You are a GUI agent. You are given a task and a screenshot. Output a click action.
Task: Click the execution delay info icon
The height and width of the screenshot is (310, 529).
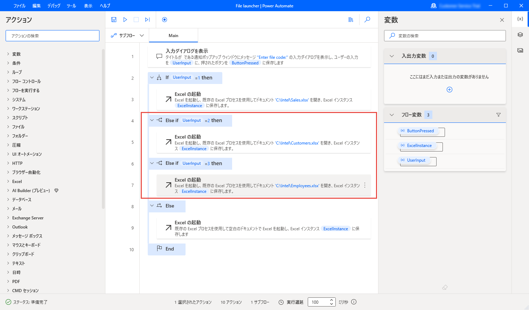point(354,302)
